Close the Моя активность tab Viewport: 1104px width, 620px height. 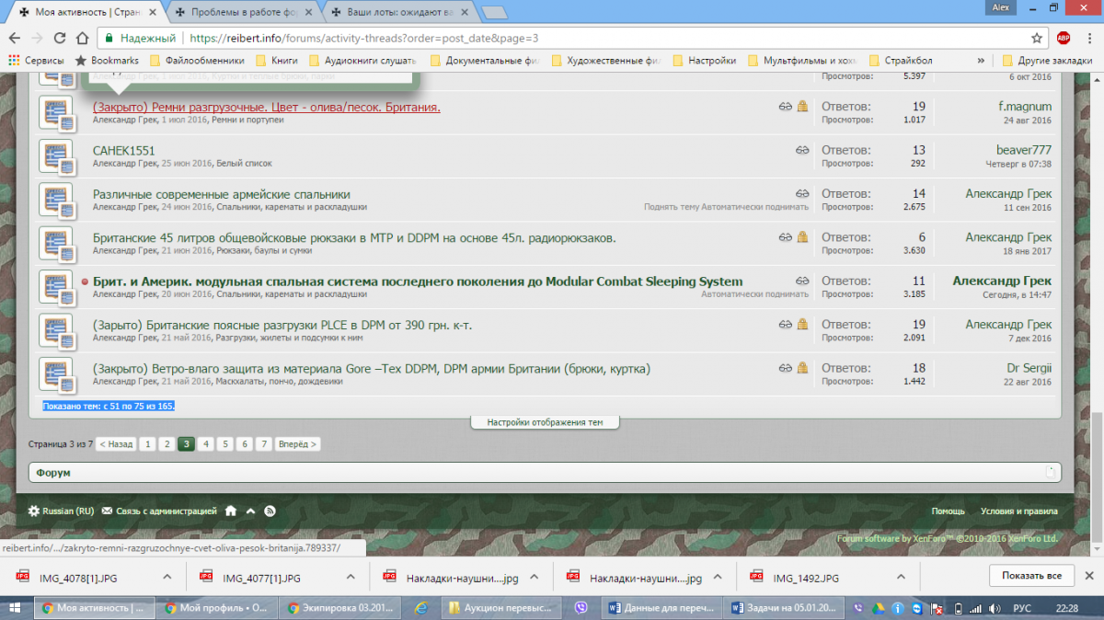coord(153,13)
